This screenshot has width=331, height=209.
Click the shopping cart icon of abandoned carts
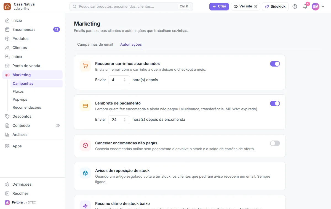point(85,66)
